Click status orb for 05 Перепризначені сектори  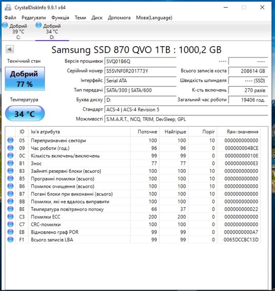[x=11, y=140]
